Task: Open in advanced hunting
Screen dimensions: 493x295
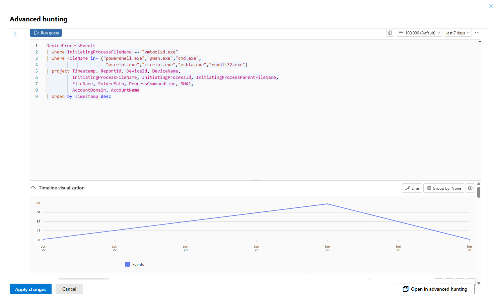Action: [x=435, y=289]
